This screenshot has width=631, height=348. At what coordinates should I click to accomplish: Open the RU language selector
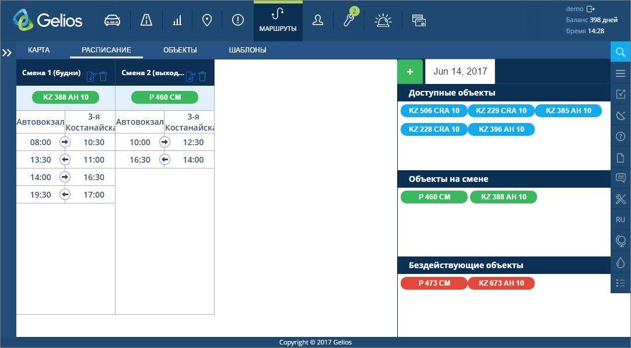point(621,220)
